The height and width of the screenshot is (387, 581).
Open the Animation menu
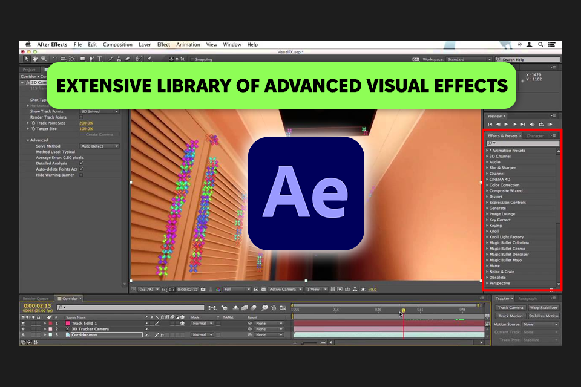pos(188,44)
